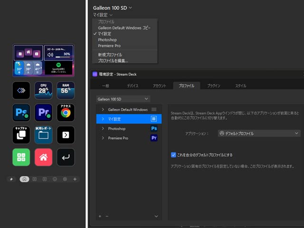Open Photoshop via the Ps deck key
The image size is (304, 228).
(x=21, y=113)
